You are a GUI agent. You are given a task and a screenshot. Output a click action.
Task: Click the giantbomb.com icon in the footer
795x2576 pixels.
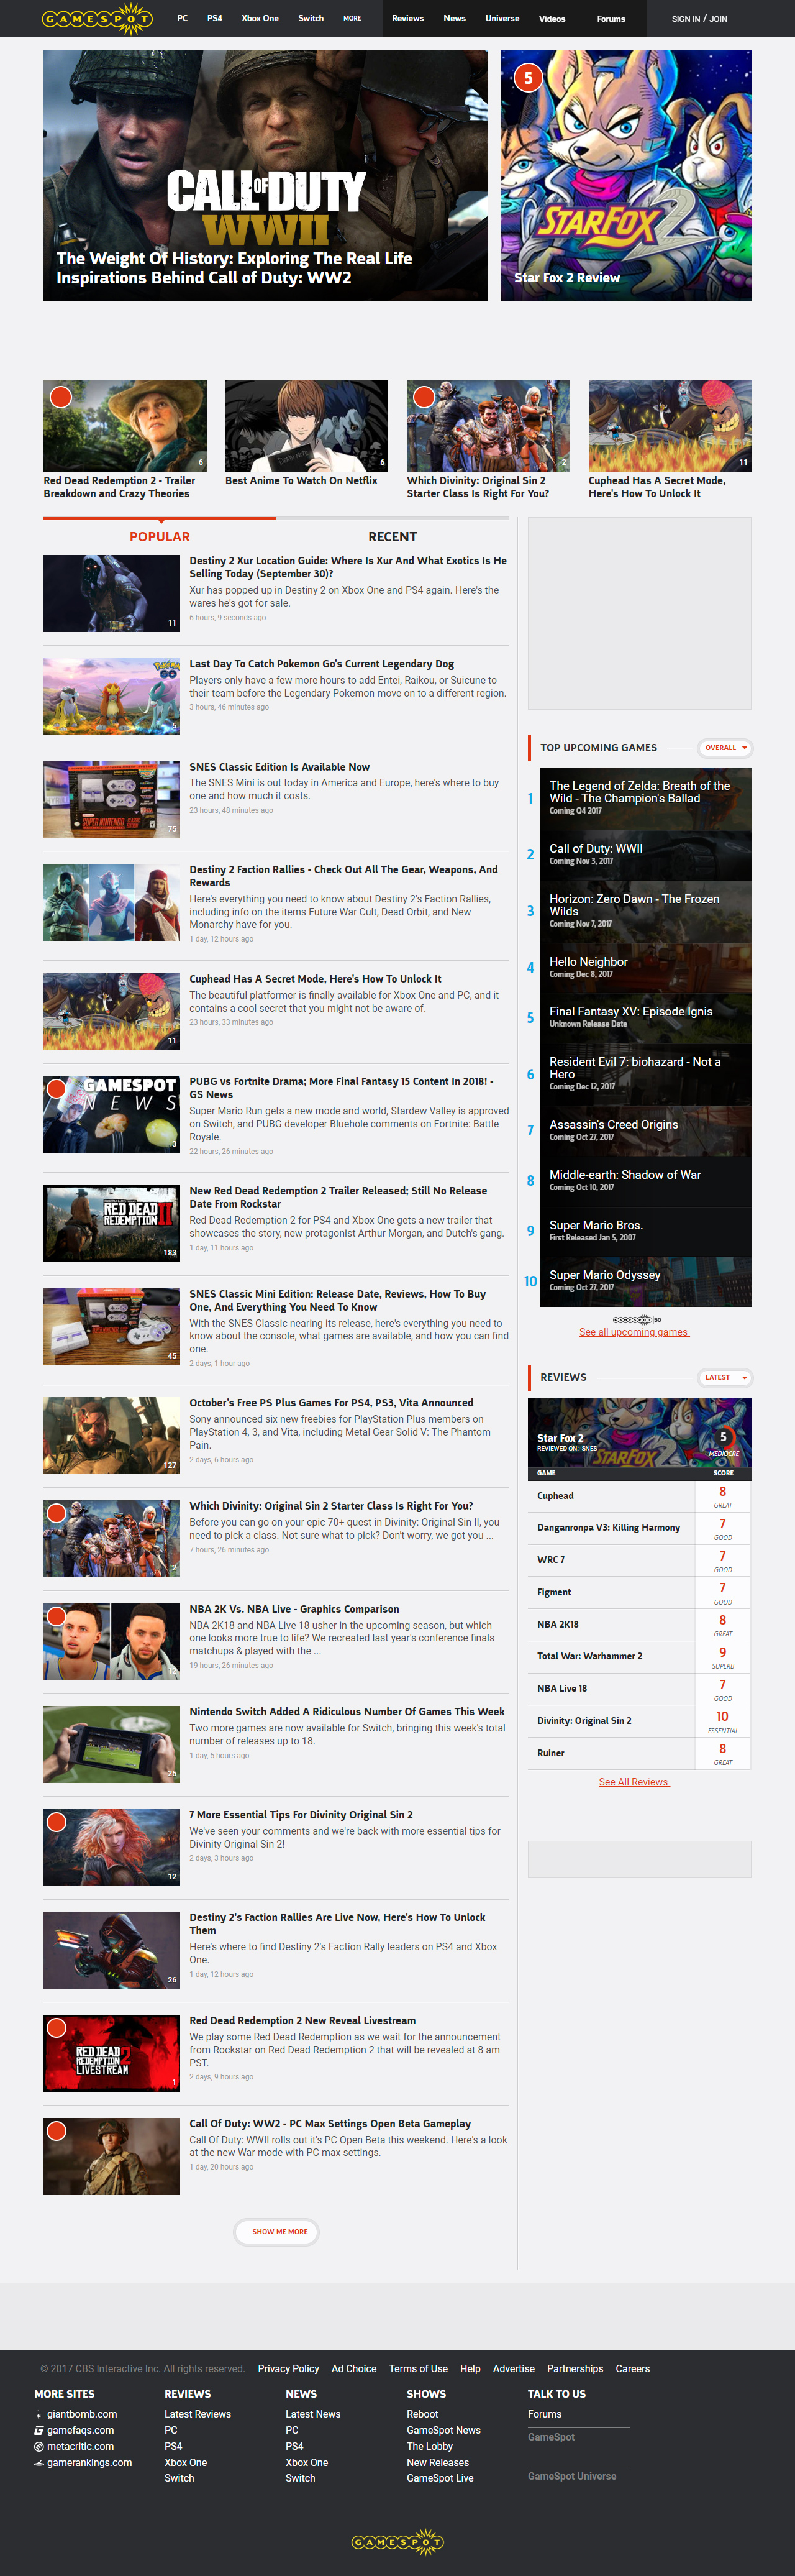pos(39,2415)
